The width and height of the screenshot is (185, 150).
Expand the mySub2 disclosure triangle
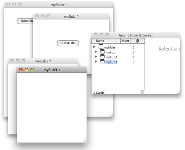click(96, 57)
